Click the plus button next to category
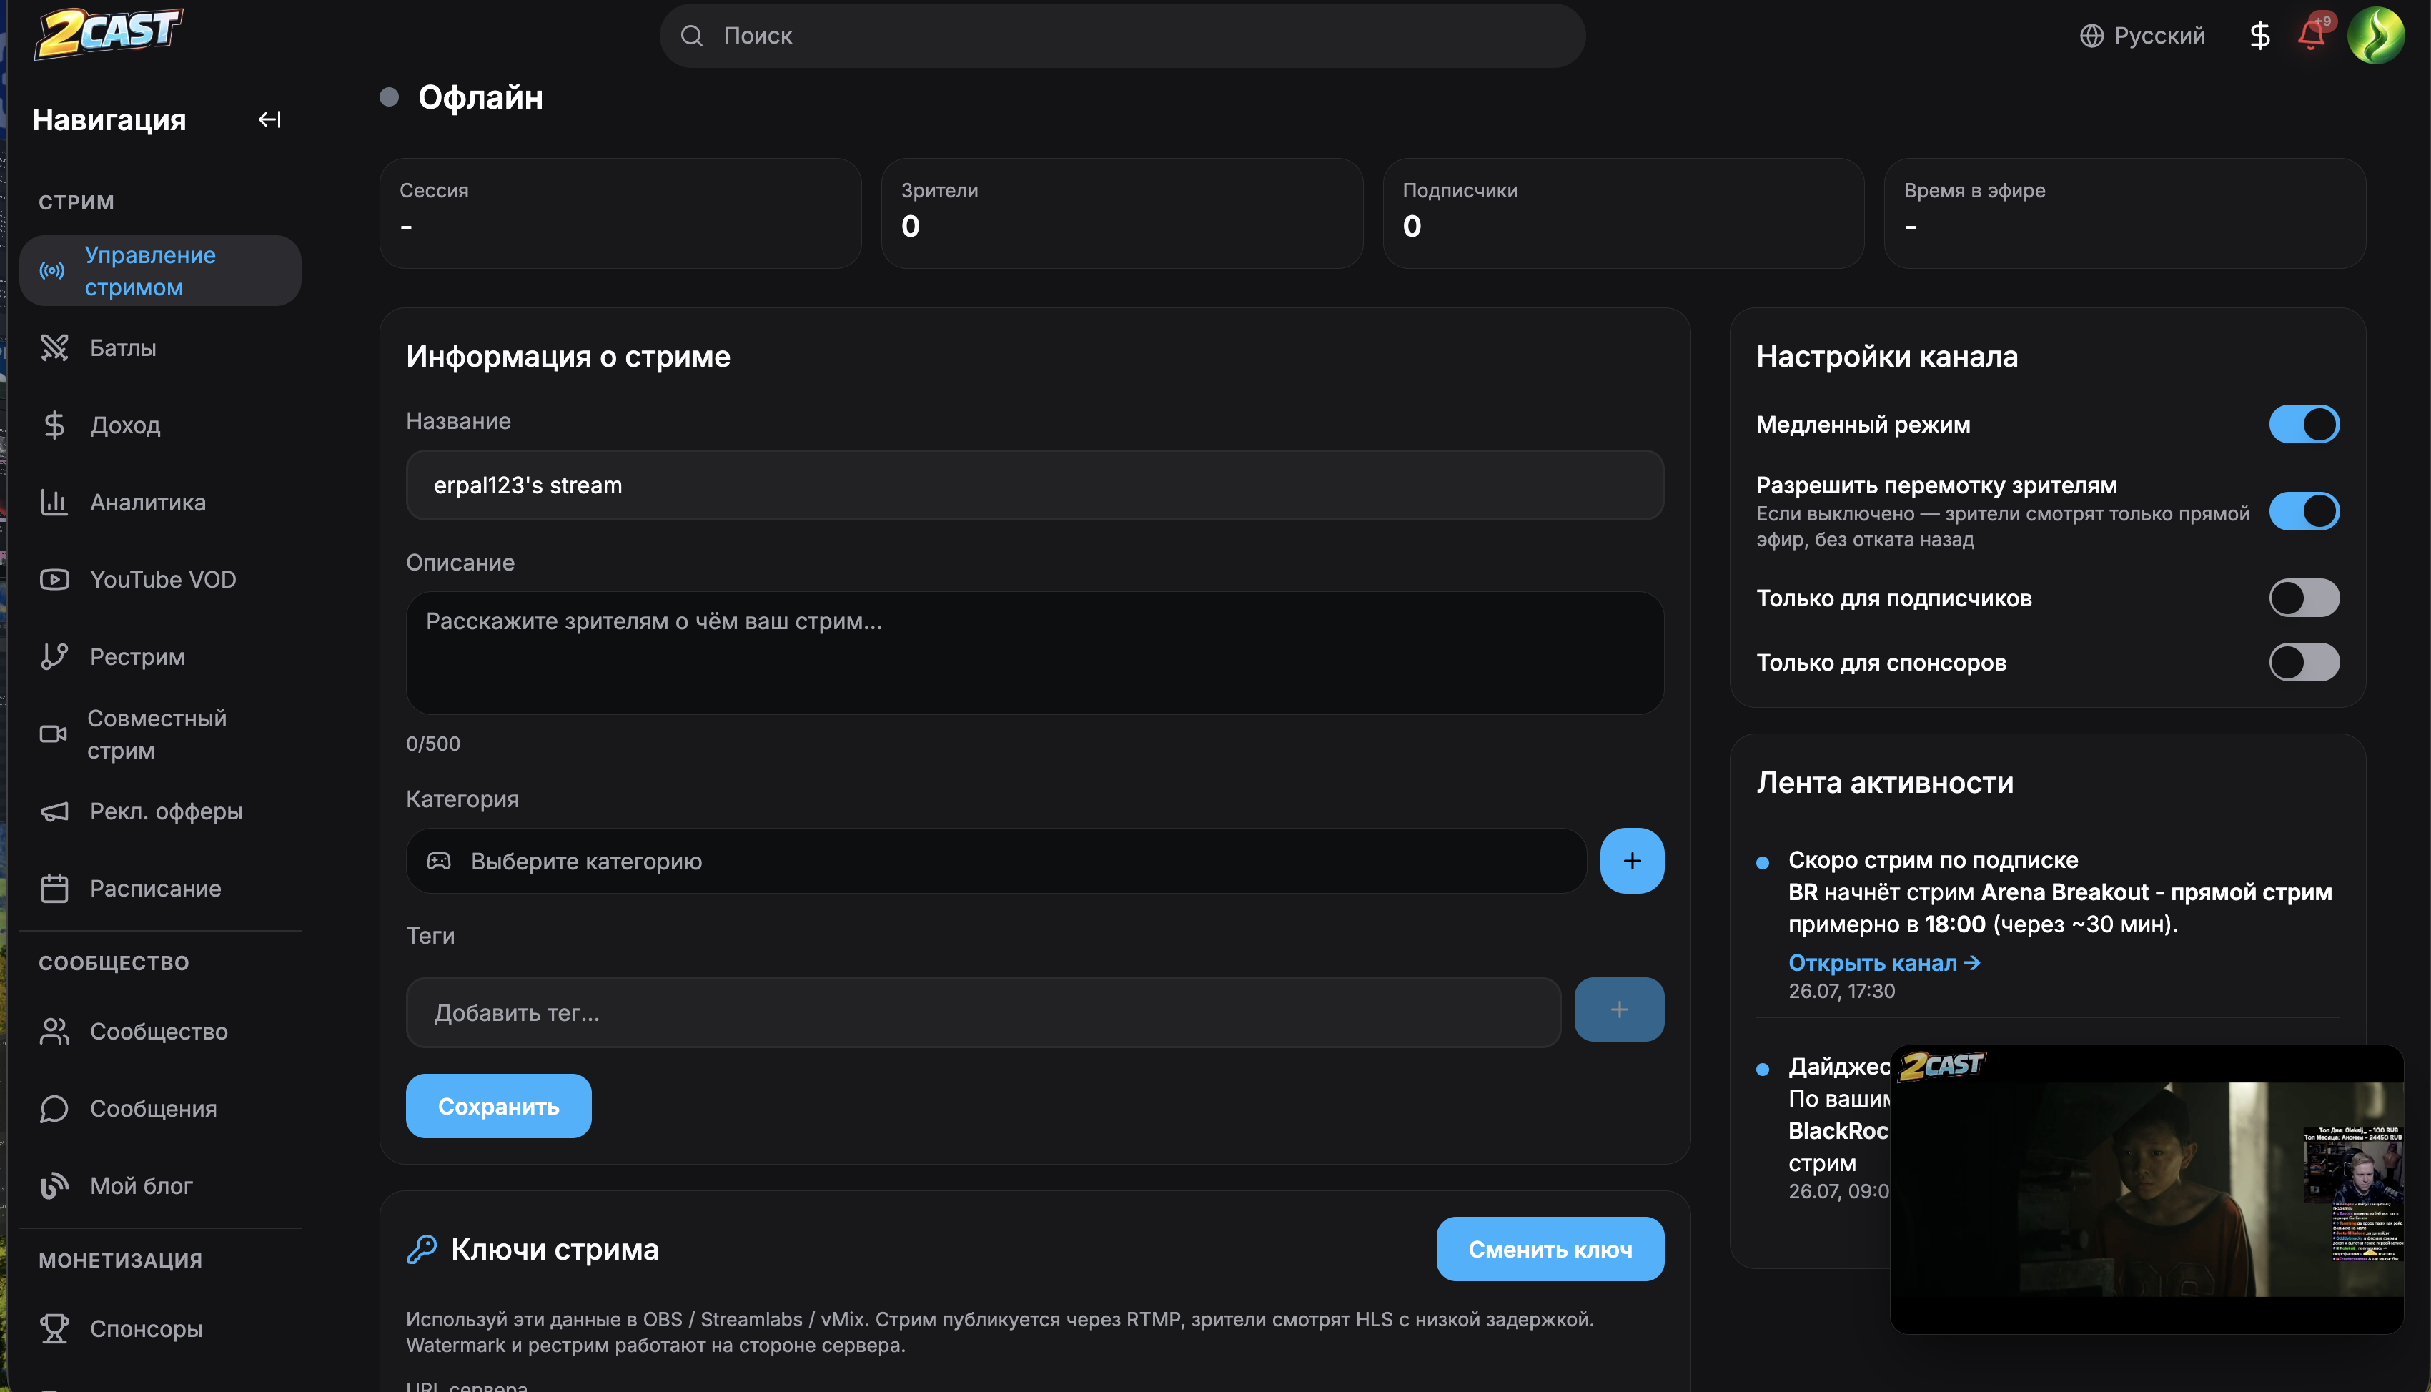Screen dimensions: 2431x1392 (x=1631, y=861)
